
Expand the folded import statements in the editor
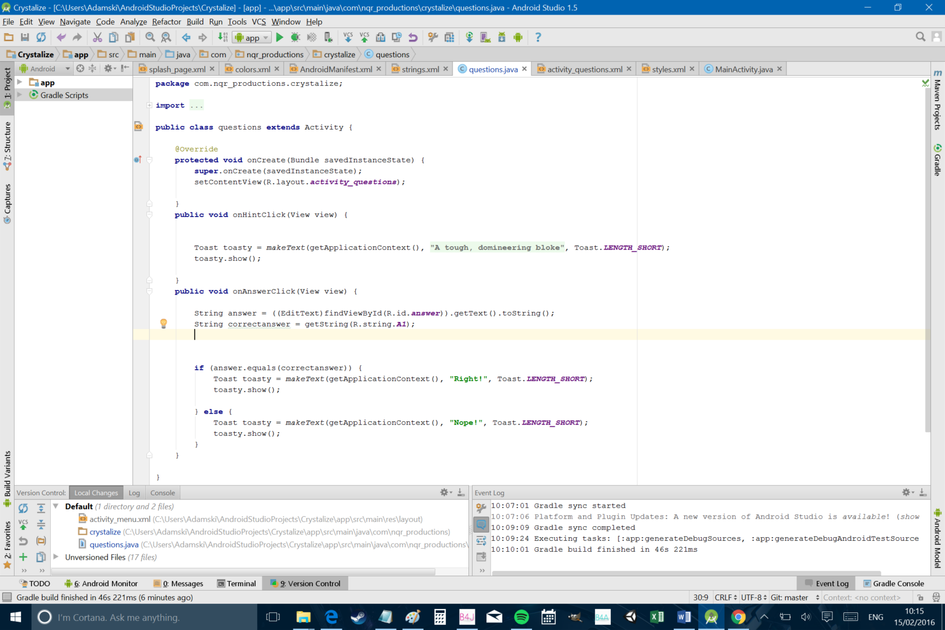(x=148, y=105)
